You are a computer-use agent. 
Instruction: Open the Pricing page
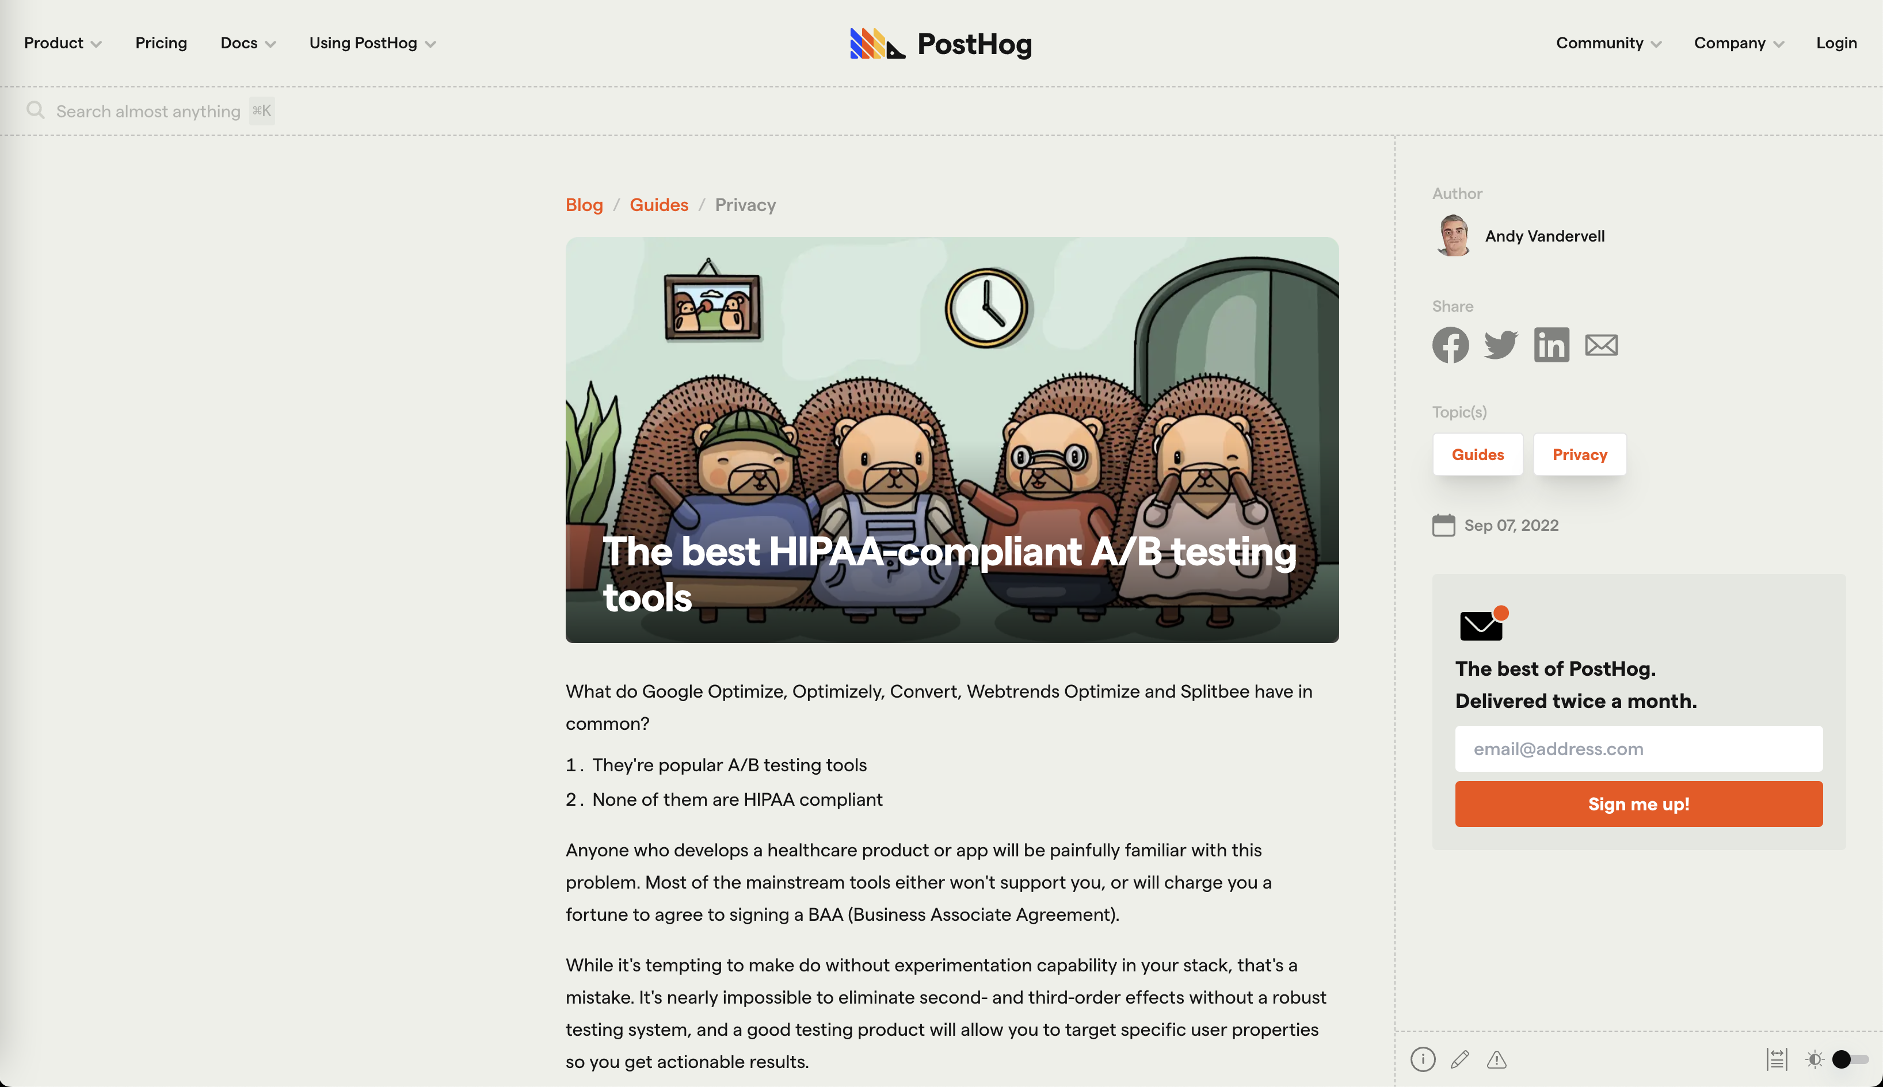click(x=161, y=43)
